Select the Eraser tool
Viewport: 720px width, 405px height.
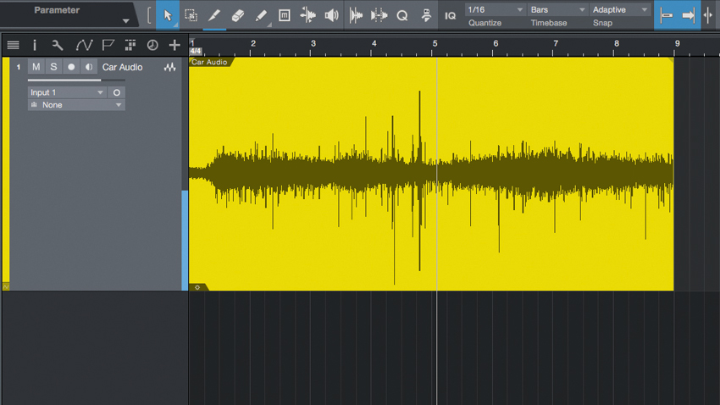(x=237, y=15)
